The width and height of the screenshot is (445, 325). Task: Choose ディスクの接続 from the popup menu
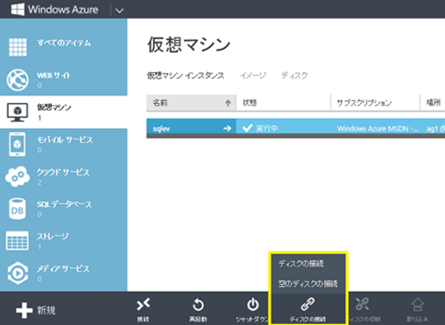click(301, 264)
